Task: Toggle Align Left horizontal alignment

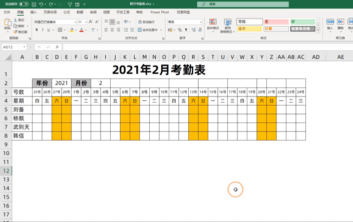Action: click(106, 29)
